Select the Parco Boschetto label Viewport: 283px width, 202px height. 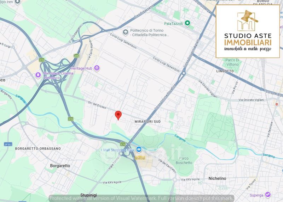tap(184, 161)
